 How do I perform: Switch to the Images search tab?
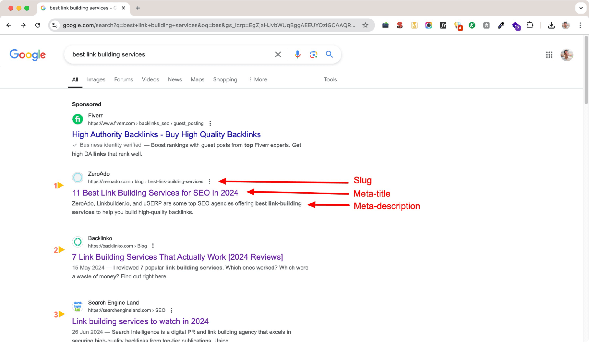96,79
